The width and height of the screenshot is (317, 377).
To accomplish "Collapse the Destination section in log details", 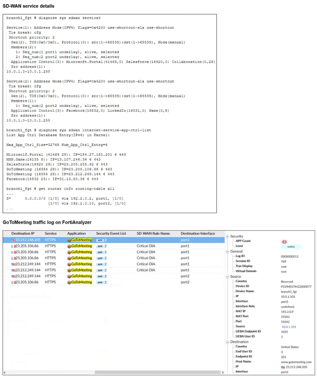I will click(x=228, y=342).
